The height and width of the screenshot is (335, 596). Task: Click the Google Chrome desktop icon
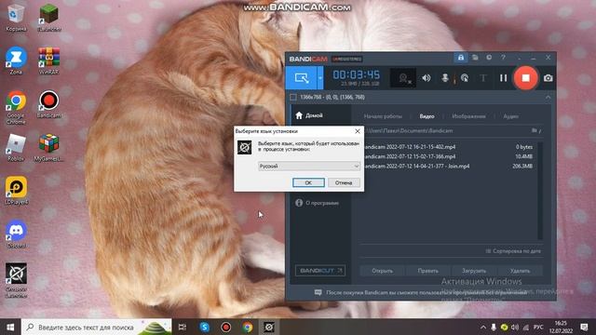(x=16, y=108)
